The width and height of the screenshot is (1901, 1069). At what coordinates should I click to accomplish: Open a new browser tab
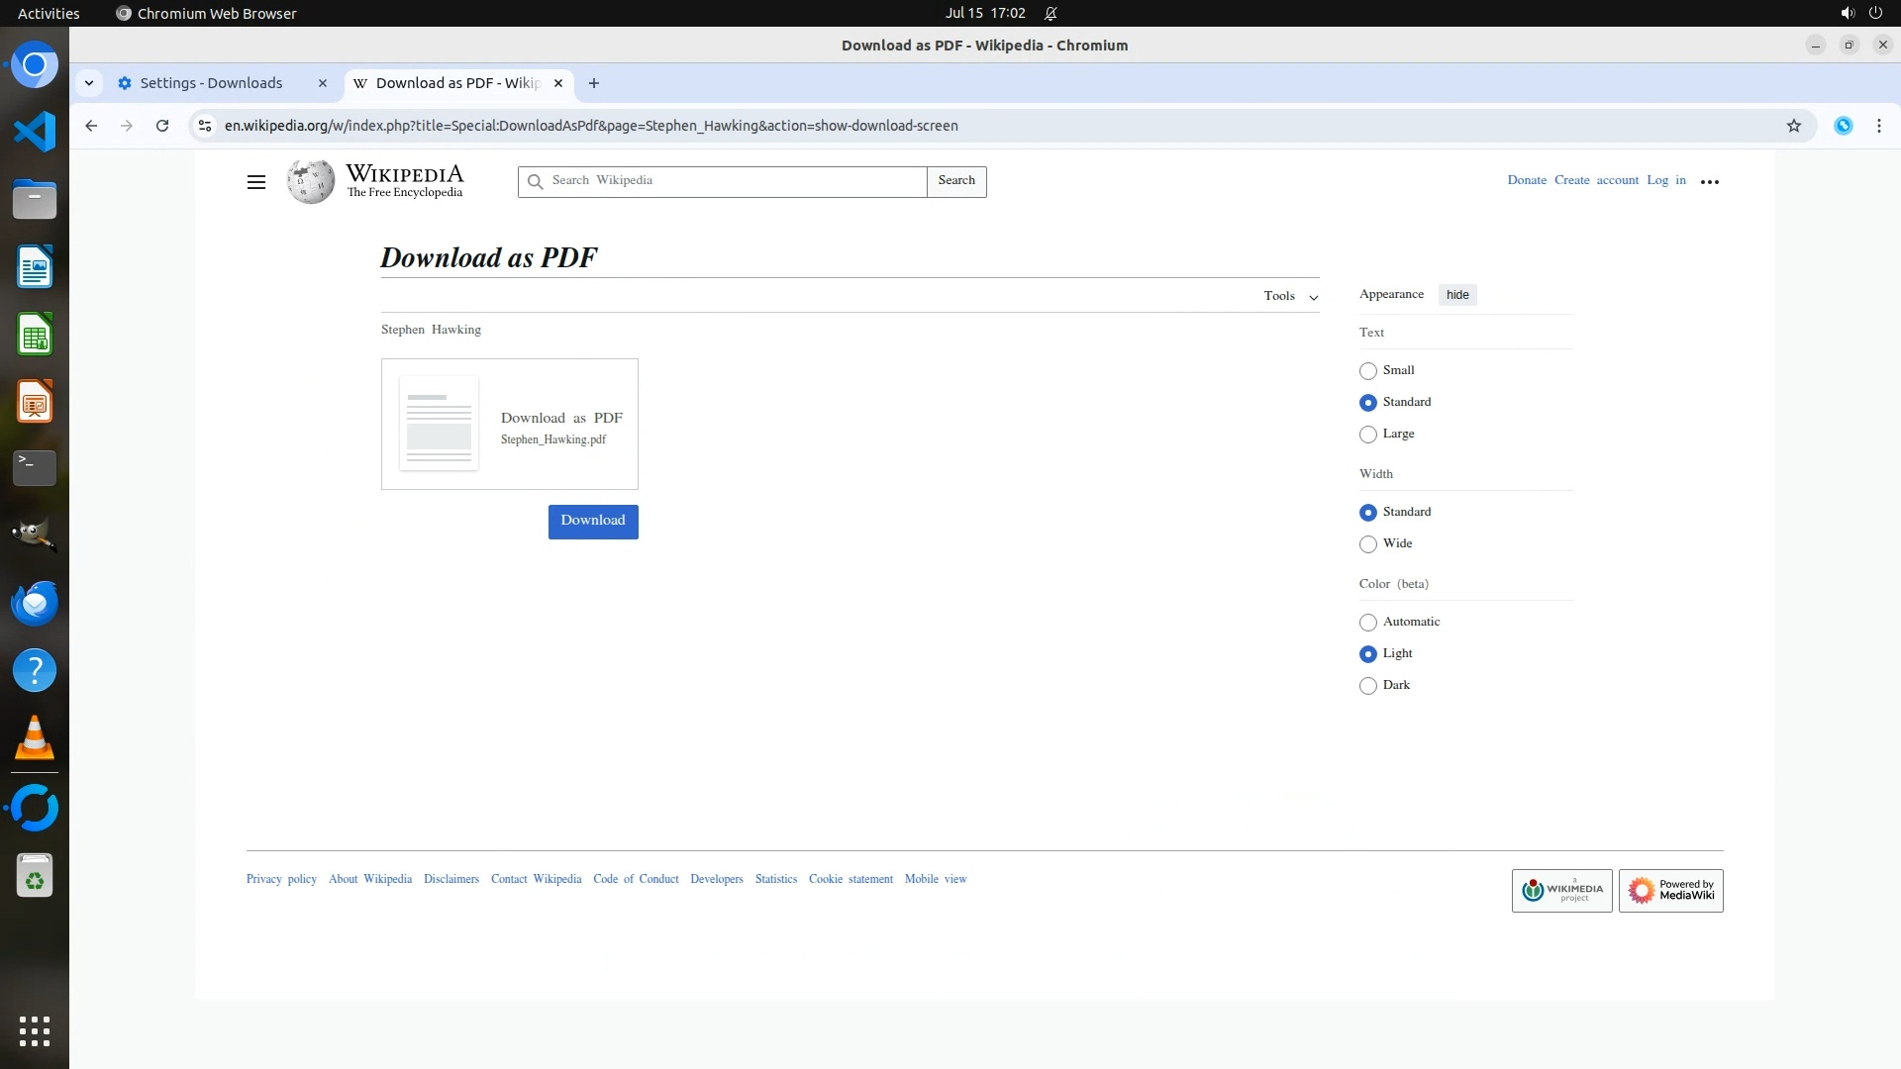pos(594,83)
